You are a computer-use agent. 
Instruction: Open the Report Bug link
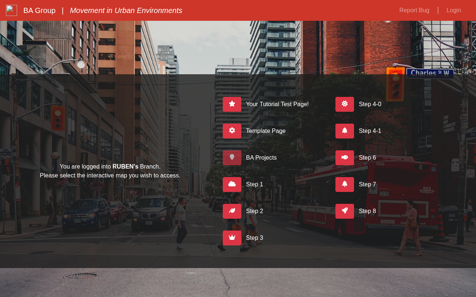tap(414, 10)
